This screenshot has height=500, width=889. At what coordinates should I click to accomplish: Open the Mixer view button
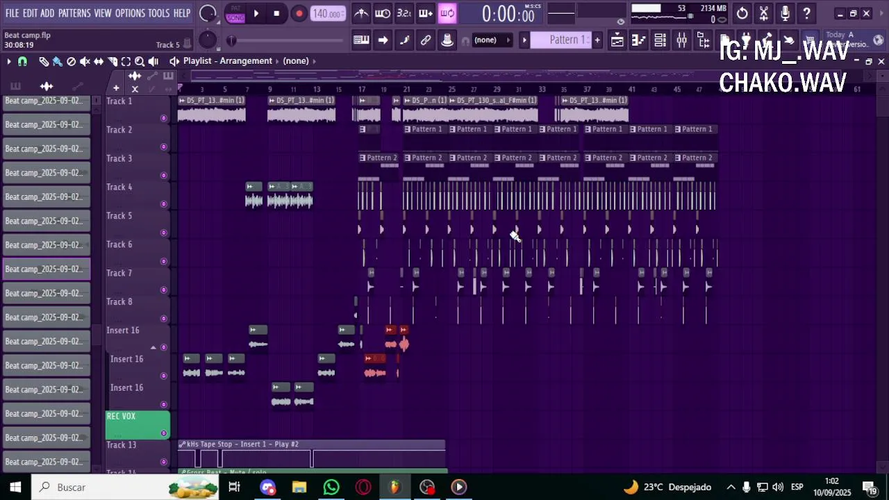[681, 40]
